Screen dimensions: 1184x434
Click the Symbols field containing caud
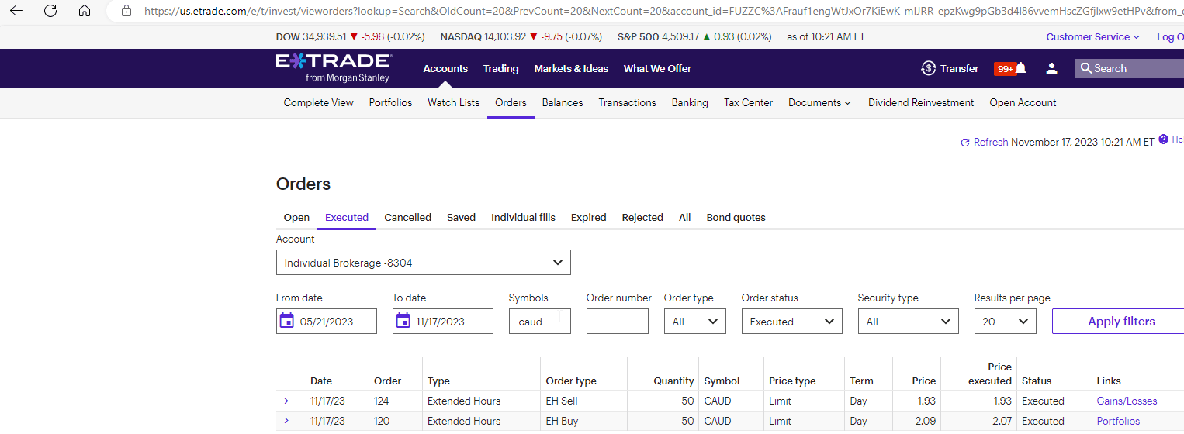pos(540,322)
